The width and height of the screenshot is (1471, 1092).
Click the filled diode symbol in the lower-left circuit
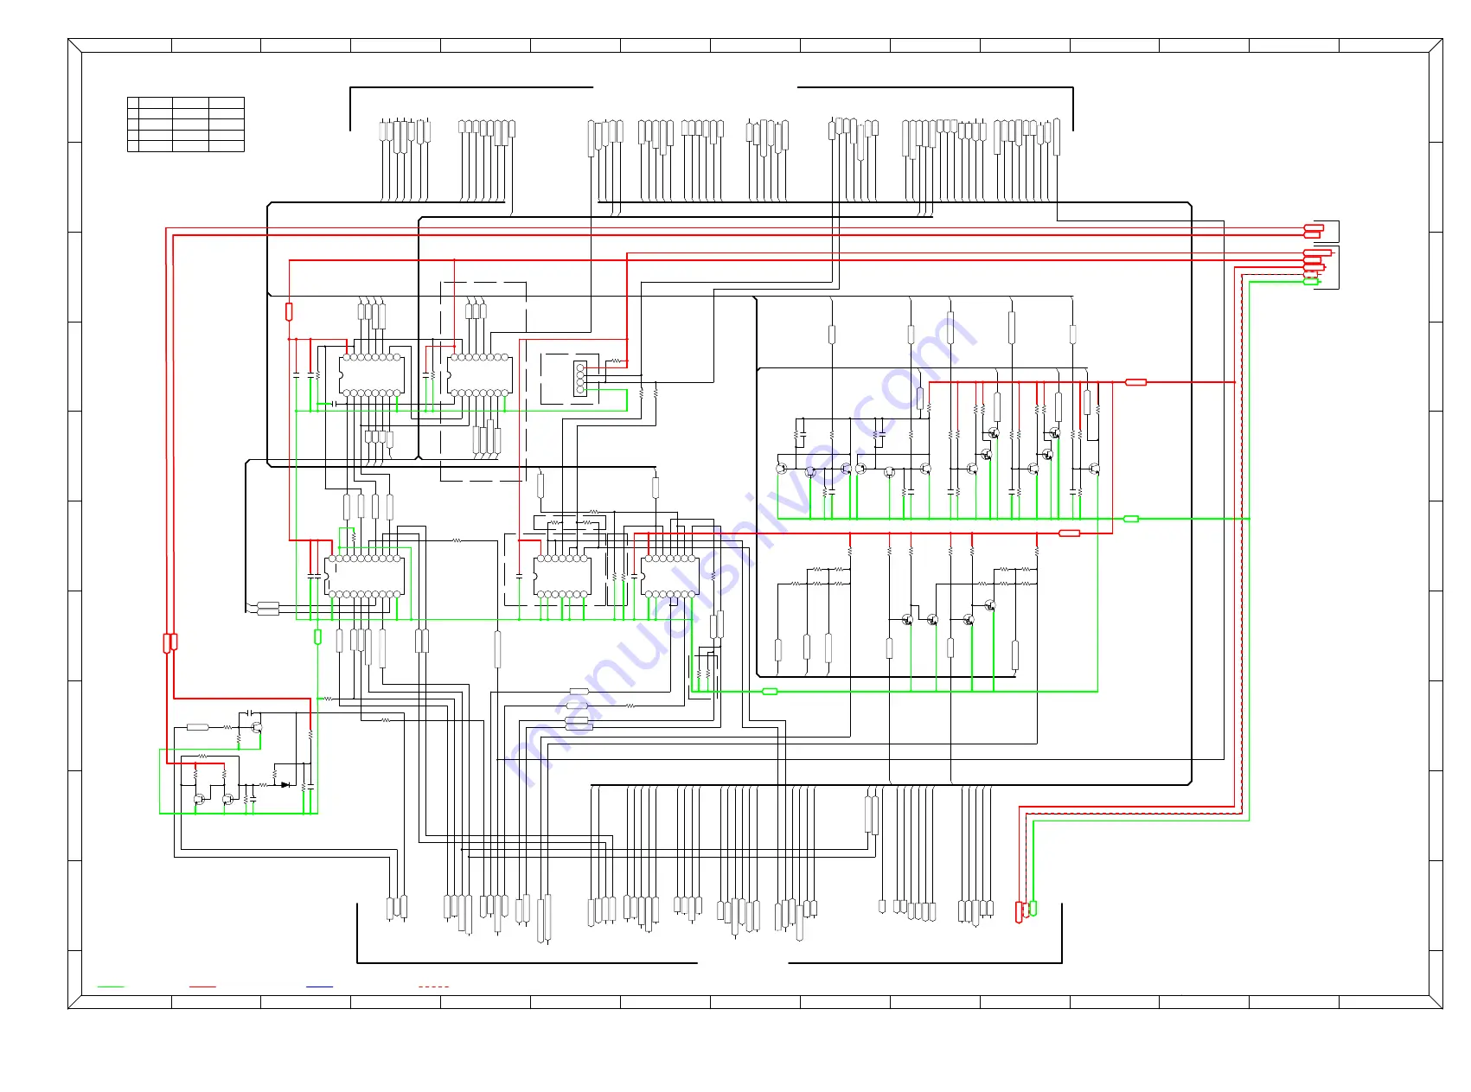coord(285,785)
